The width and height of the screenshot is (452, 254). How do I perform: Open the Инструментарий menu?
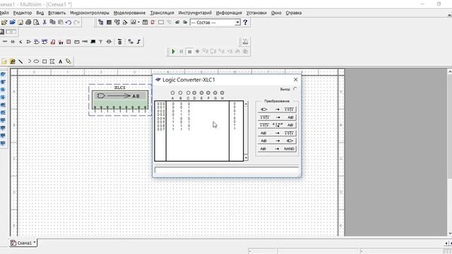coord(195,13)
